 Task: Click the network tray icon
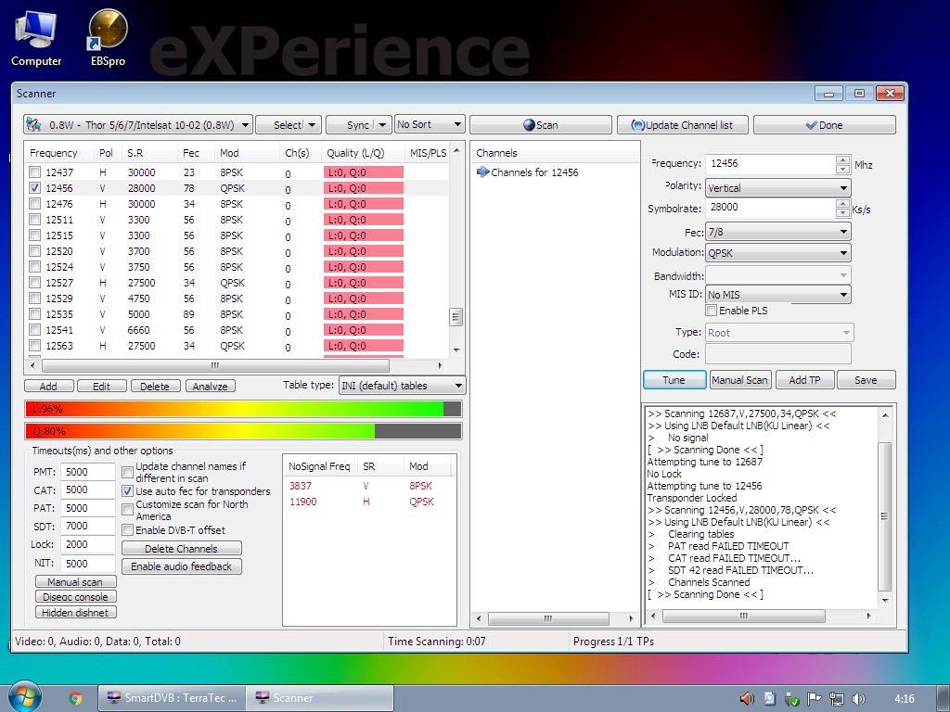[x=837, y=699]
